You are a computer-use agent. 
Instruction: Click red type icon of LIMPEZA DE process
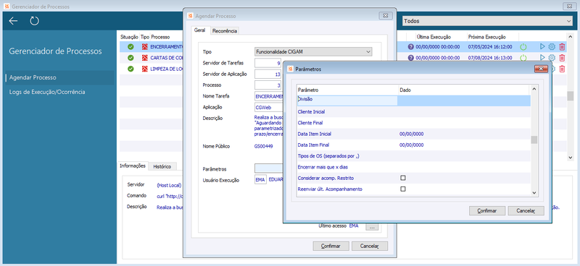pyautogui.click(x=144, y=69)
